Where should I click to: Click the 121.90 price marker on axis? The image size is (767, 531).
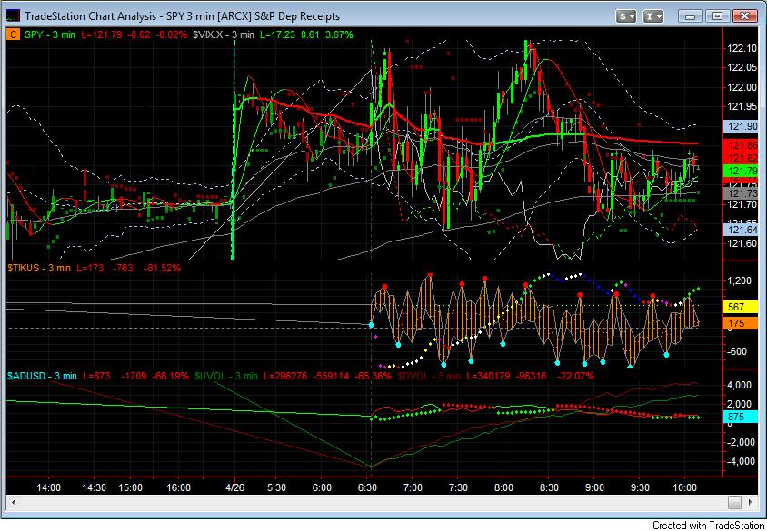pyautogui.click(x=742, y=126)
